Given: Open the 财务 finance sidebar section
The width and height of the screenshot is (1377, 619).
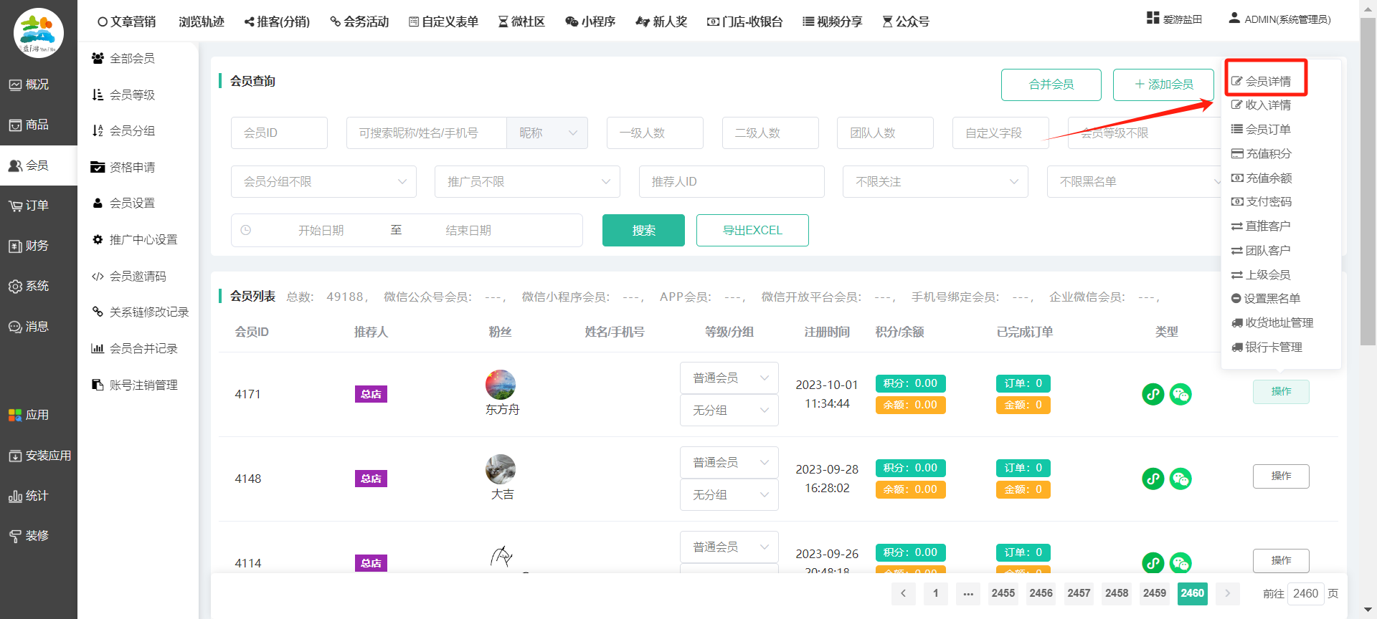Looking at the screenshot, I should pyautogui.click(x=29, y=246).
